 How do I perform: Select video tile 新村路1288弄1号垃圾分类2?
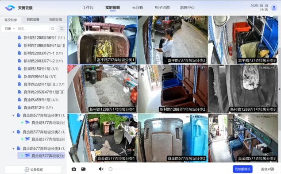click(173, 89)
